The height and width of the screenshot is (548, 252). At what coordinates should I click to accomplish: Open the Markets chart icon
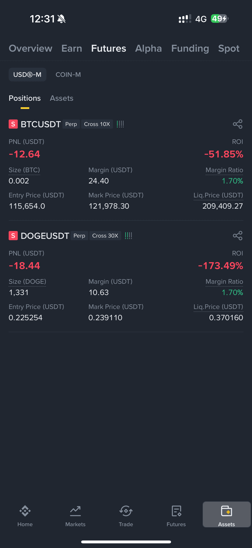click(75, 511)
